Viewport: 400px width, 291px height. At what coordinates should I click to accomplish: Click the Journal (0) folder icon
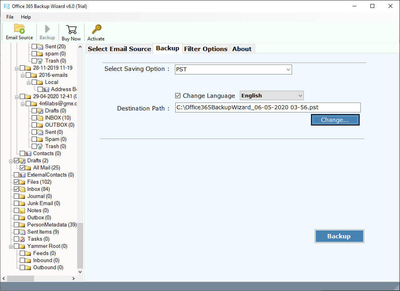(x=23, y=196)
